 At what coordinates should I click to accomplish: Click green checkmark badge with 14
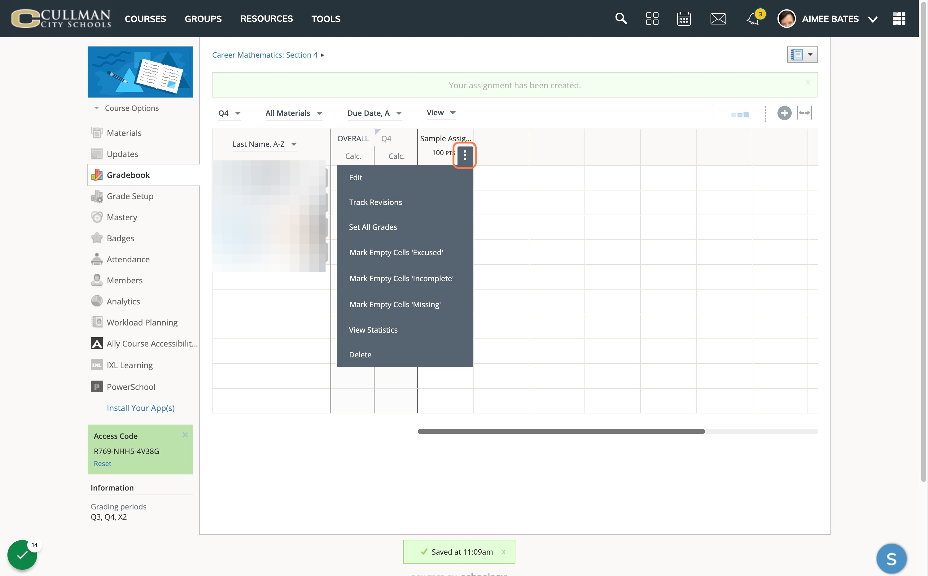[x=22, y=555]
